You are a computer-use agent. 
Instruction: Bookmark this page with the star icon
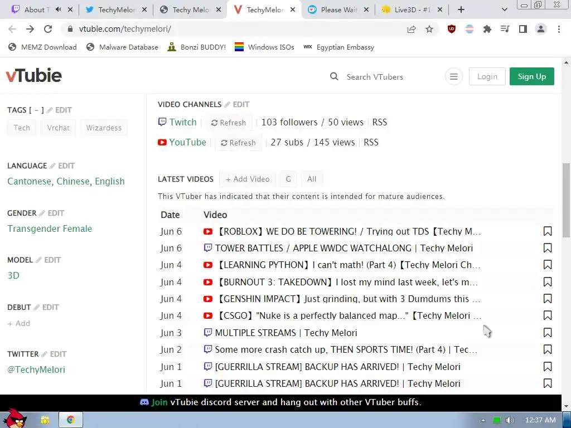click(x=429, y=29)
